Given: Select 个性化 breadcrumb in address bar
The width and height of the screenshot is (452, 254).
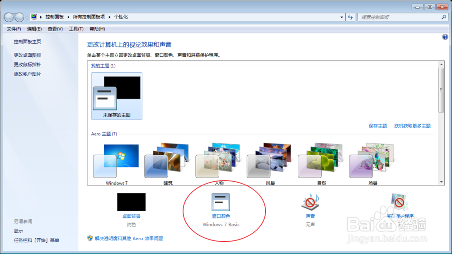Looking at the screenshot, I should [121, 17].
